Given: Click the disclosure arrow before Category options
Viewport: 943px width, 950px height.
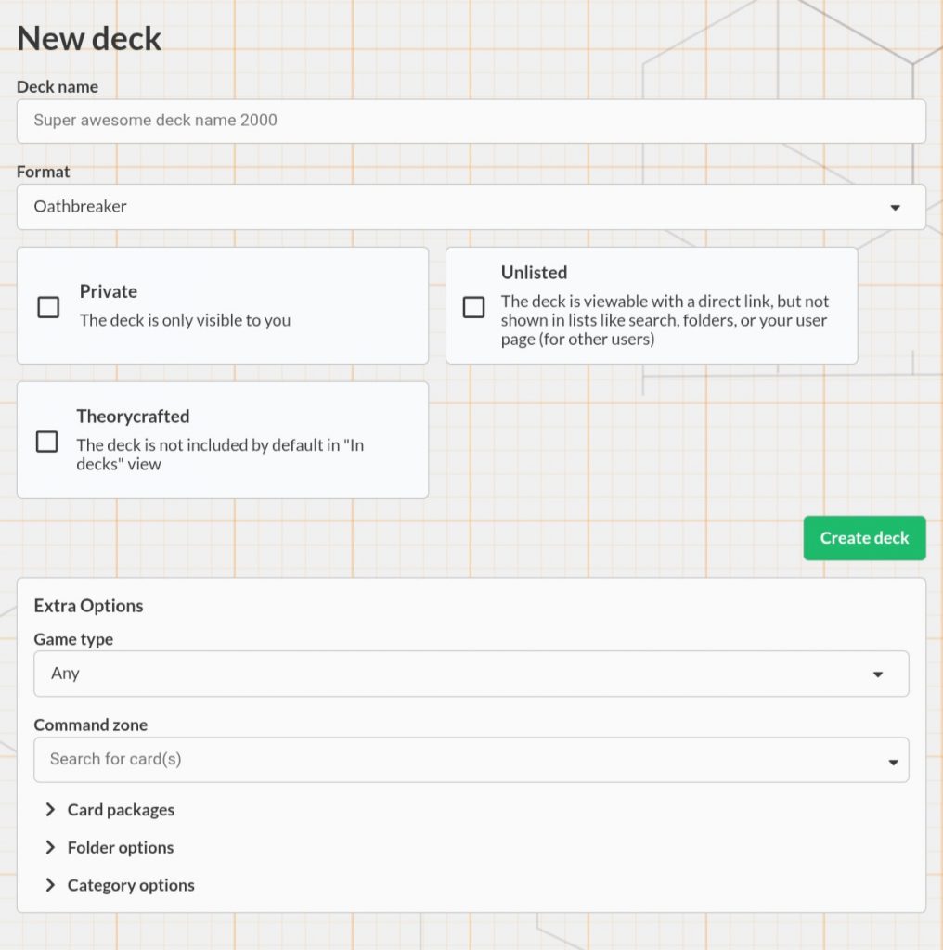Looking at the screenshot, I should [x=50, y=885].
